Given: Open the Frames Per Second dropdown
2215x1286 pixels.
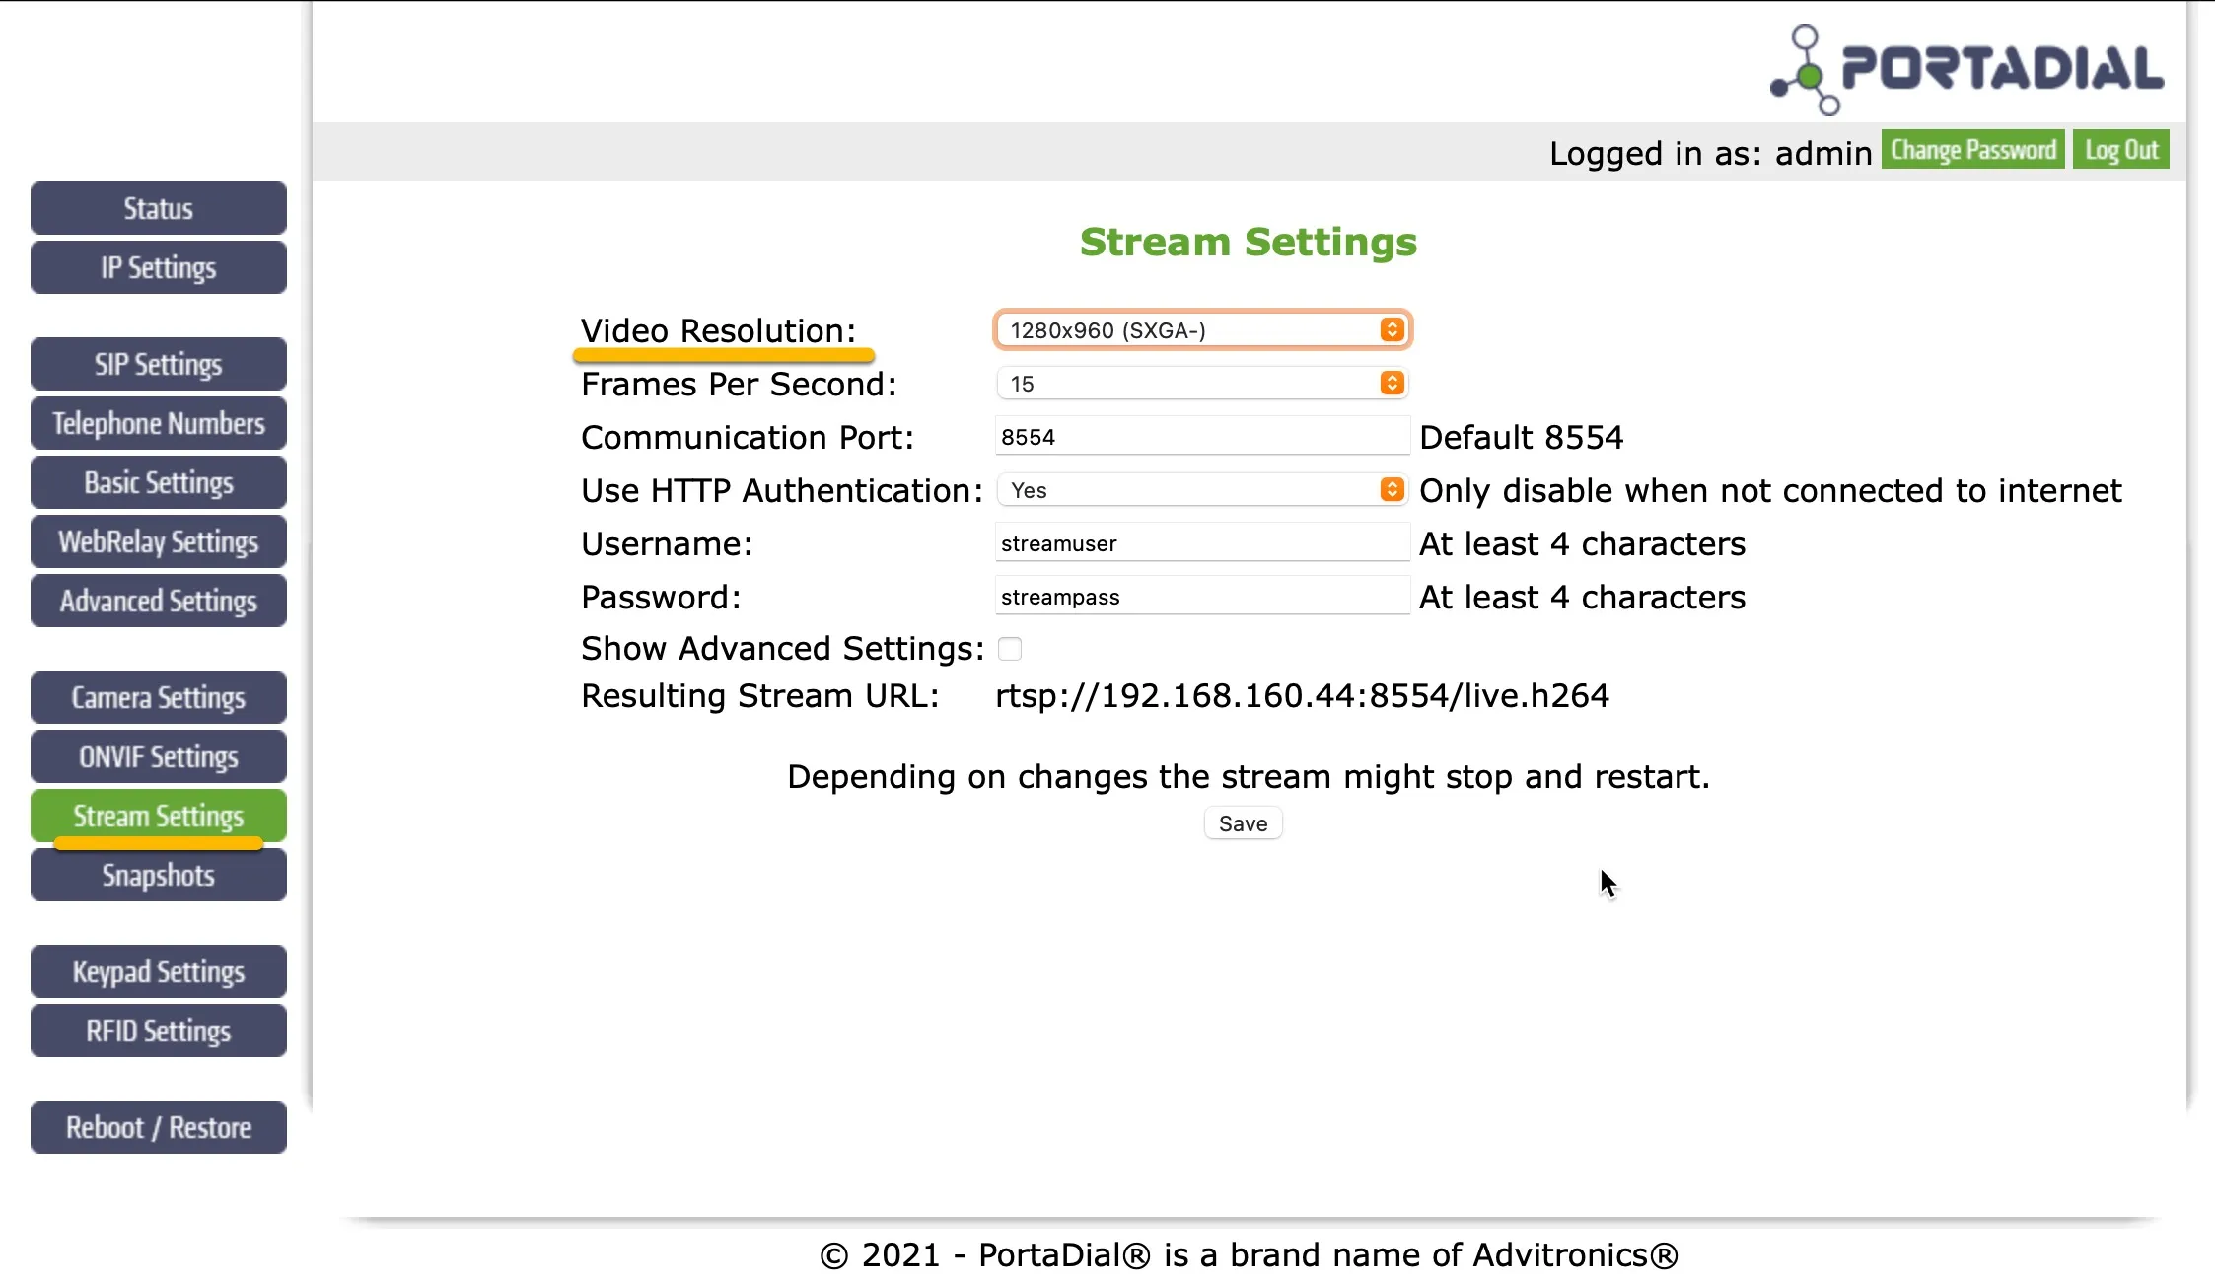Looking at the screenshot, I should coord(1202,384).
